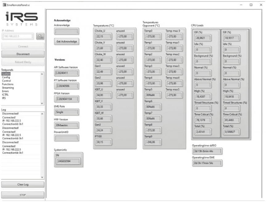Open the Config testpanel

click(x=6, y=77)
